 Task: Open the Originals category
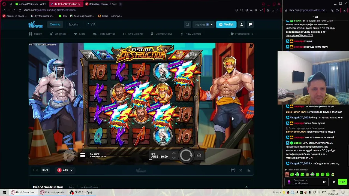(58, 34)
